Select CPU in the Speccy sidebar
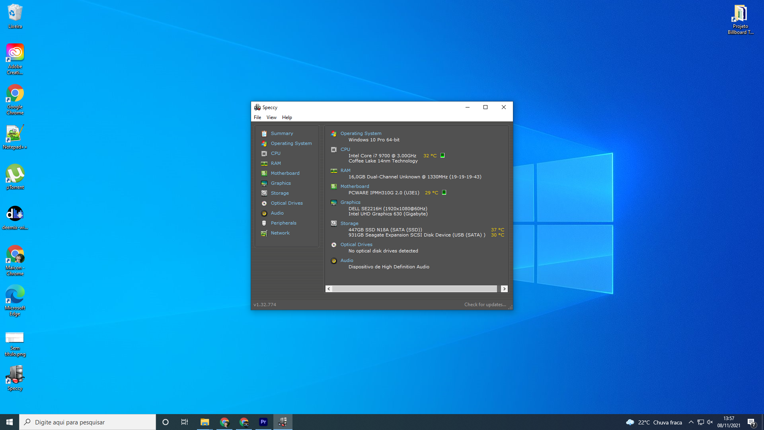 coord(276,153)
